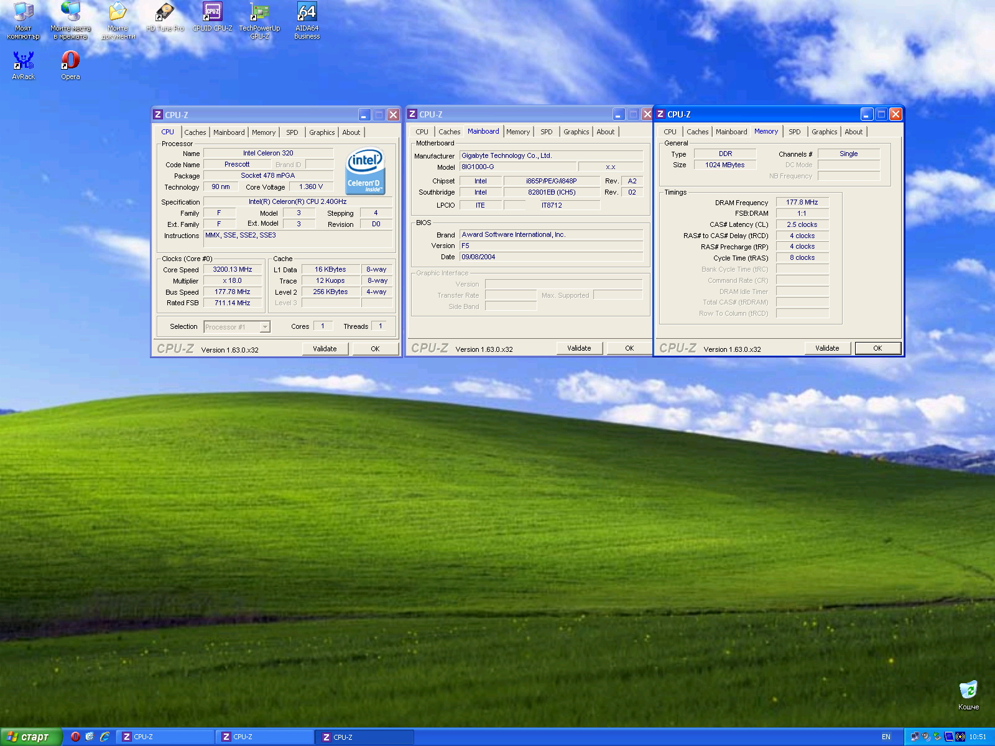This screenshot has height=746, width=995.
Task: Click Validate in the Memory CPU-Z window
Action: 826,348
